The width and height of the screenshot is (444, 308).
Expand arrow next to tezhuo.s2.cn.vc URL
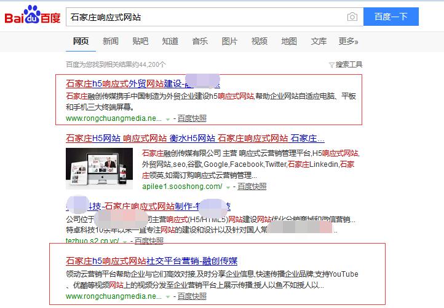[x=125, y=242]
